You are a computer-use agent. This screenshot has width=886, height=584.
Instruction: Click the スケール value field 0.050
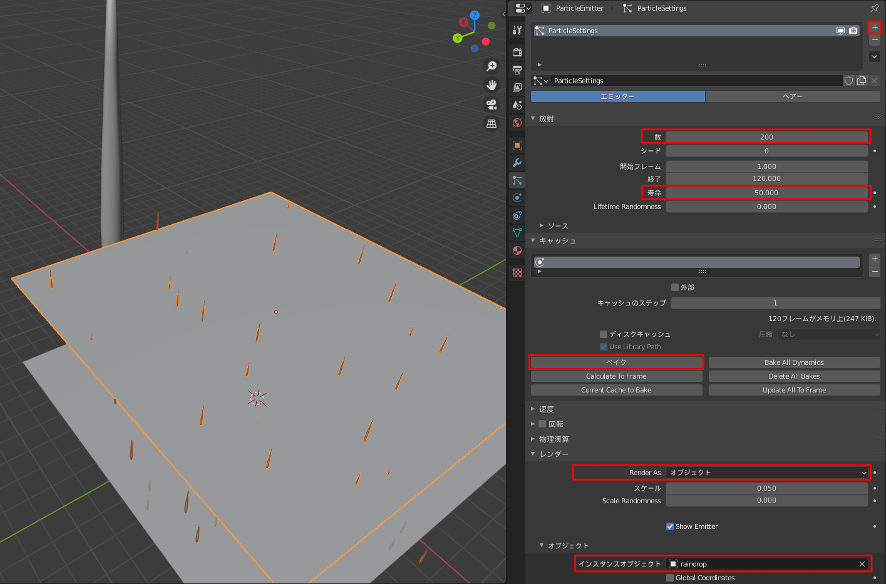[767, 488]
